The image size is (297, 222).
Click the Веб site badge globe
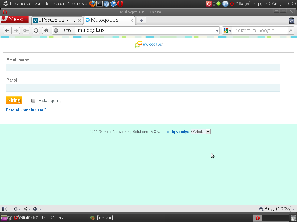[x=56, y=30]
